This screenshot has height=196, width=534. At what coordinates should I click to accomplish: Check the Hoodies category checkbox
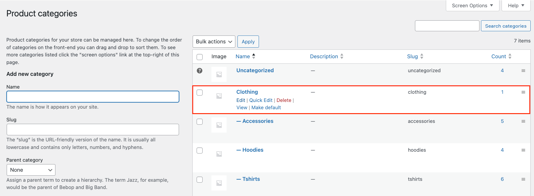click(x=200, y=150)
